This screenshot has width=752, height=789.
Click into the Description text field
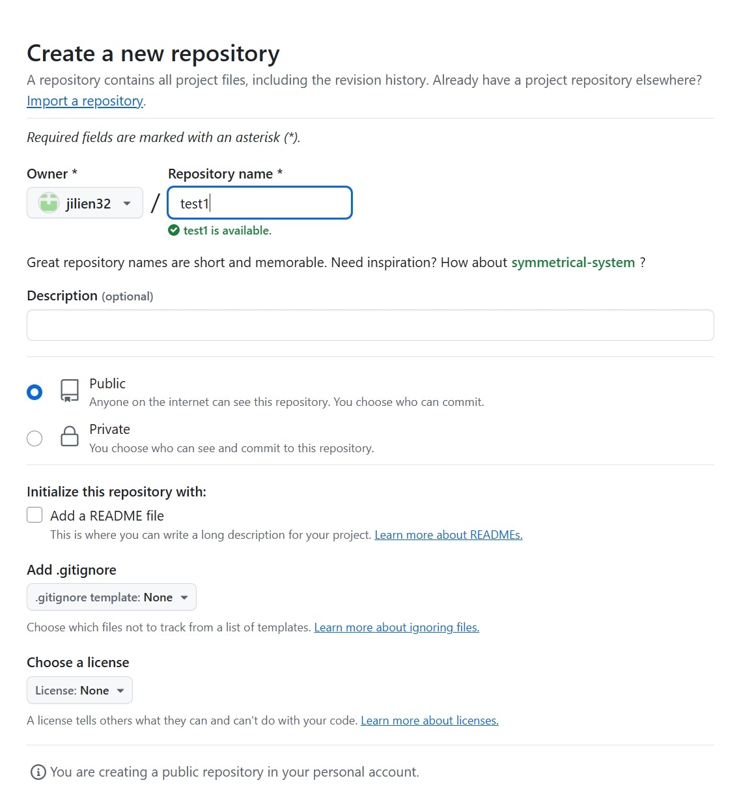(370, 325)
